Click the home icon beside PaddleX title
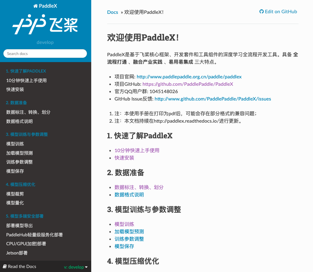 pos(35,6)
